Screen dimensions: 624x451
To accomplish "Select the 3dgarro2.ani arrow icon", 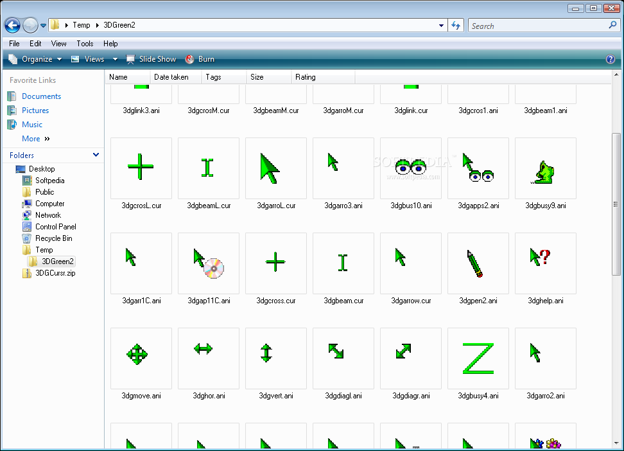I will 546,358.
